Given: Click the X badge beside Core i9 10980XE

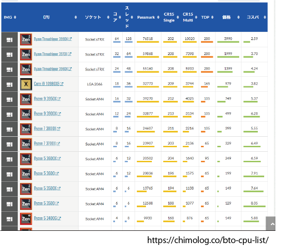Looking at the screenshot, I should pyautogui.click(x=26, y=84).
